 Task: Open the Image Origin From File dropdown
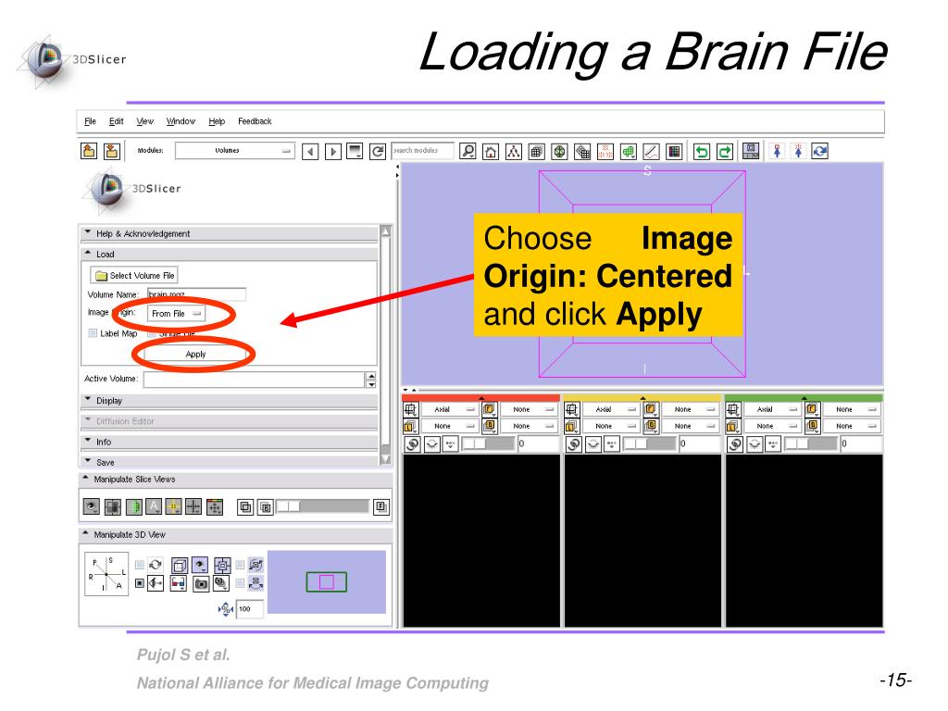click(x=176, y=313)
